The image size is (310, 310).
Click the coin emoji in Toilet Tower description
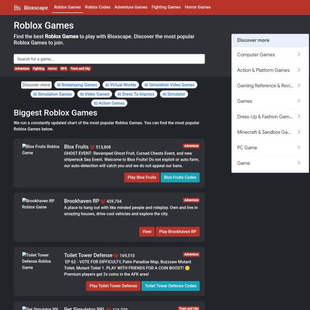[x=187, y=268]
